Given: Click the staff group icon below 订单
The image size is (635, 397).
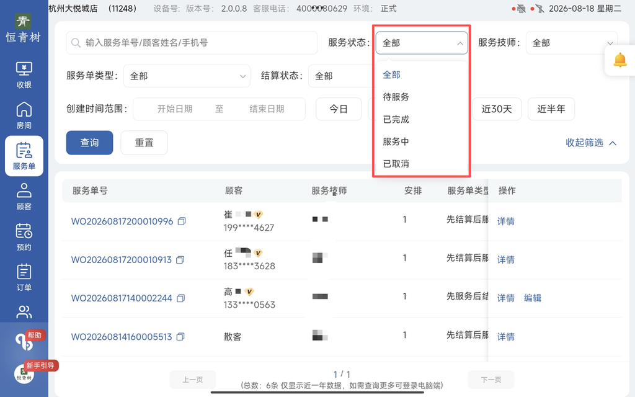Looking at the screenshot, I should [24, 312].
